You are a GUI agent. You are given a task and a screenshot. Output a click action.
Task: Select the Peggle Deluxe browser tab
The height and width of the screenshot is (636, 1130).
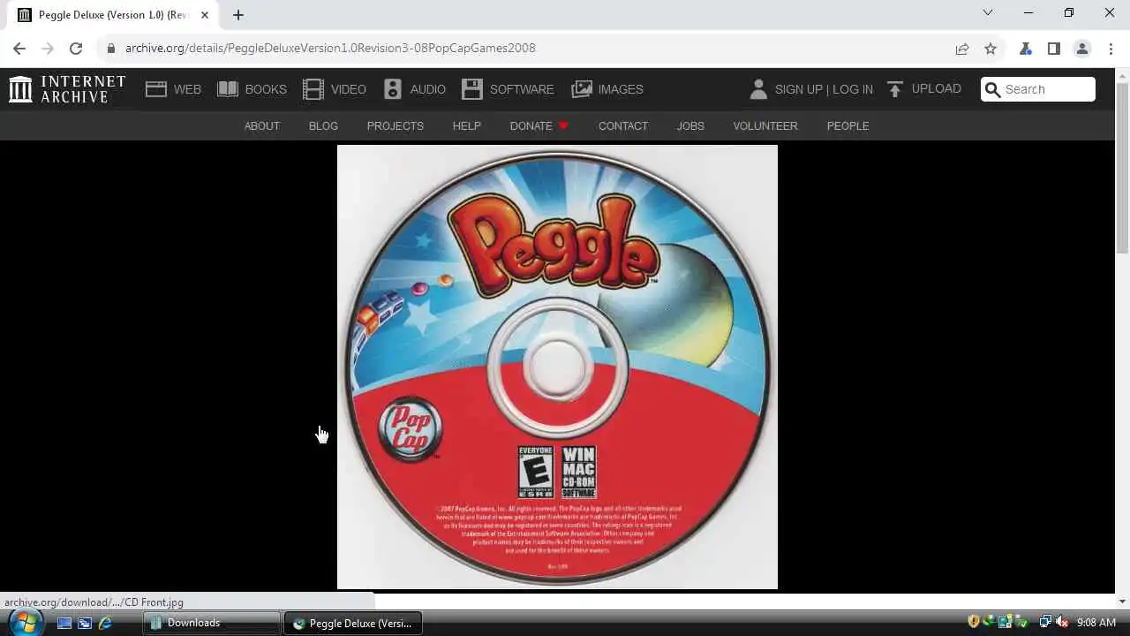click(113, 15)
